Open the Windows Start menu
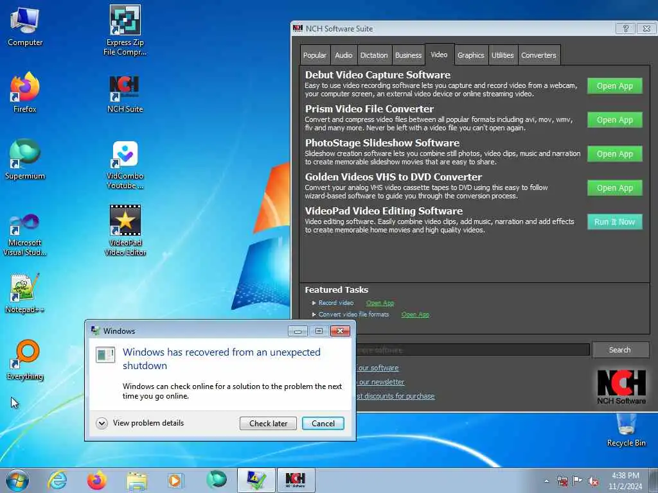 [17, 480]
